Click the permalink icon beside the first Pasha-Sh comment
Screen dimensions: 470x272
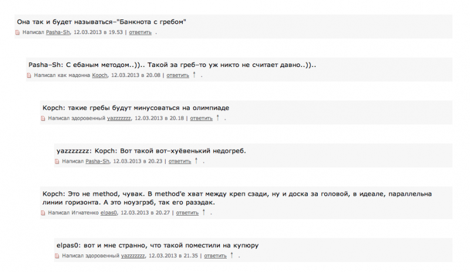[x=18, y=32]
